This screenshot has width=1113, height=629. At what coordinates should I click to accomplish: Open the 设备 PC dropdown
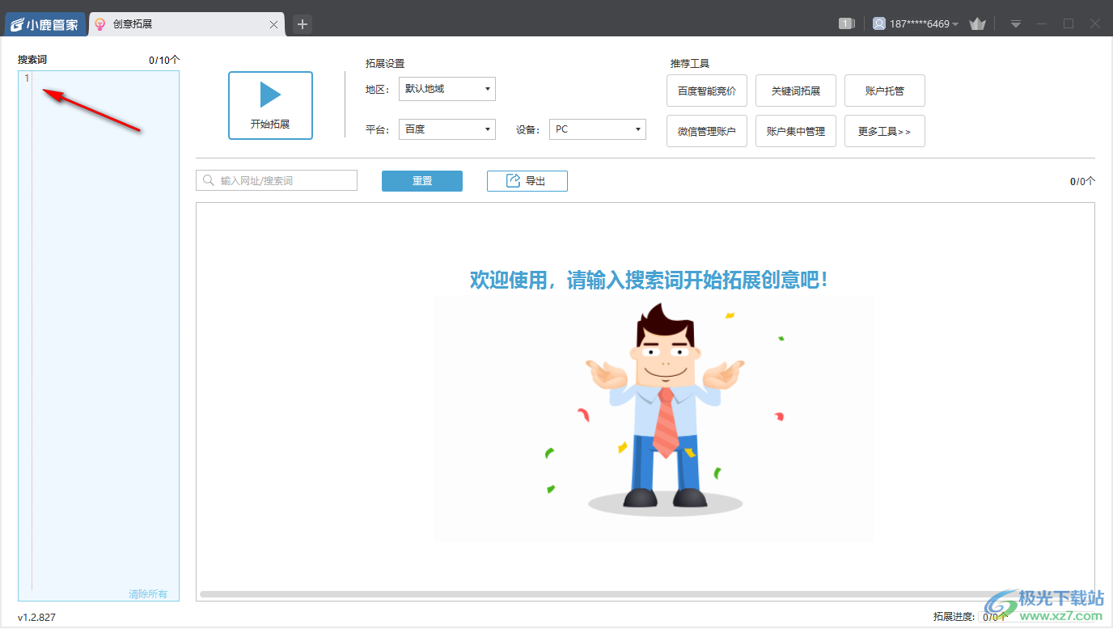[598, 129]
